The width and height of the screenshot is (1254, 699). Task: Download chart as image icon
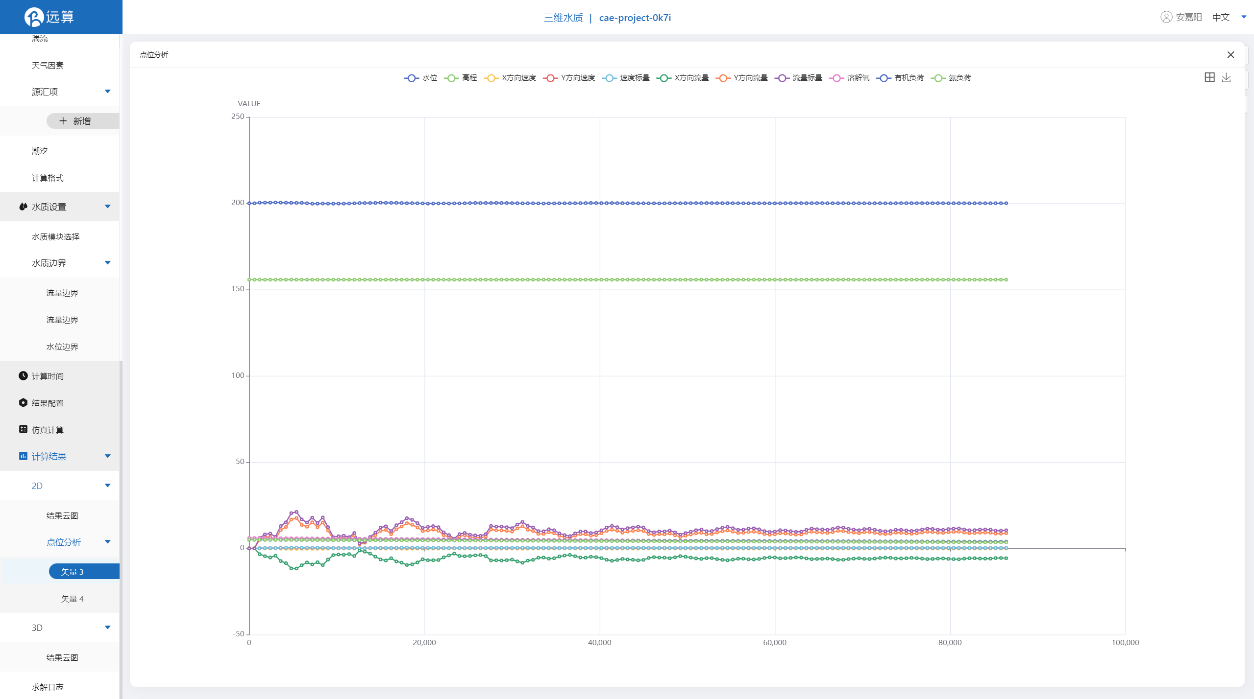pos(1226,77)
